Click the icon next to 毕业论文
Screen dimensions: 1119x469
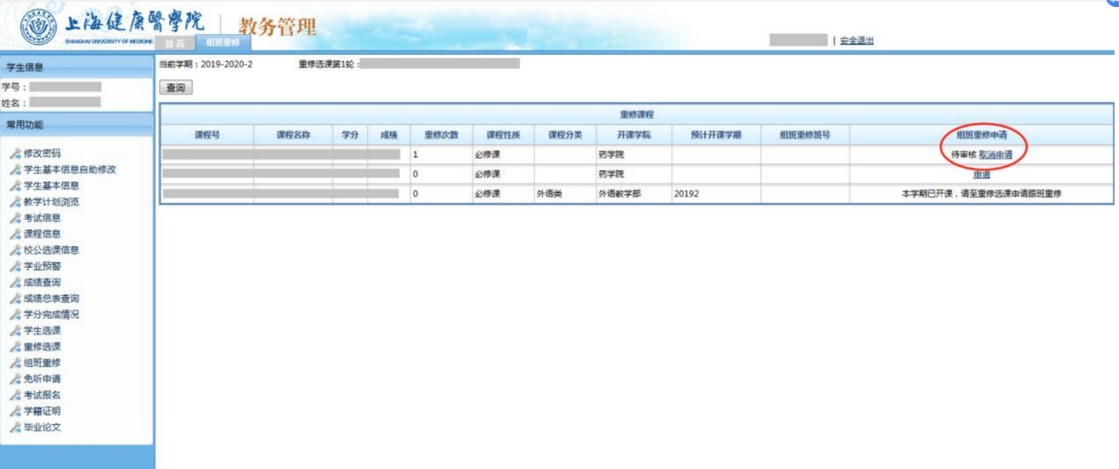(x=15, y=427)
